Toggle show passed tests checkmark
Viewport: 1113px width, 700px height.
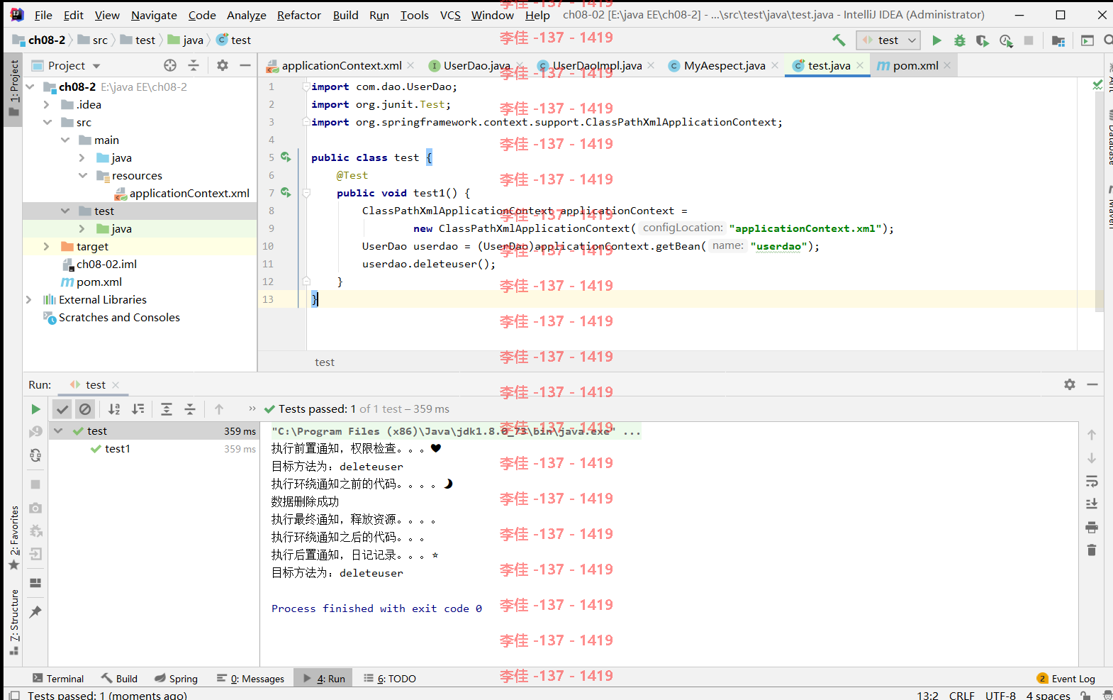click(62, 409)
